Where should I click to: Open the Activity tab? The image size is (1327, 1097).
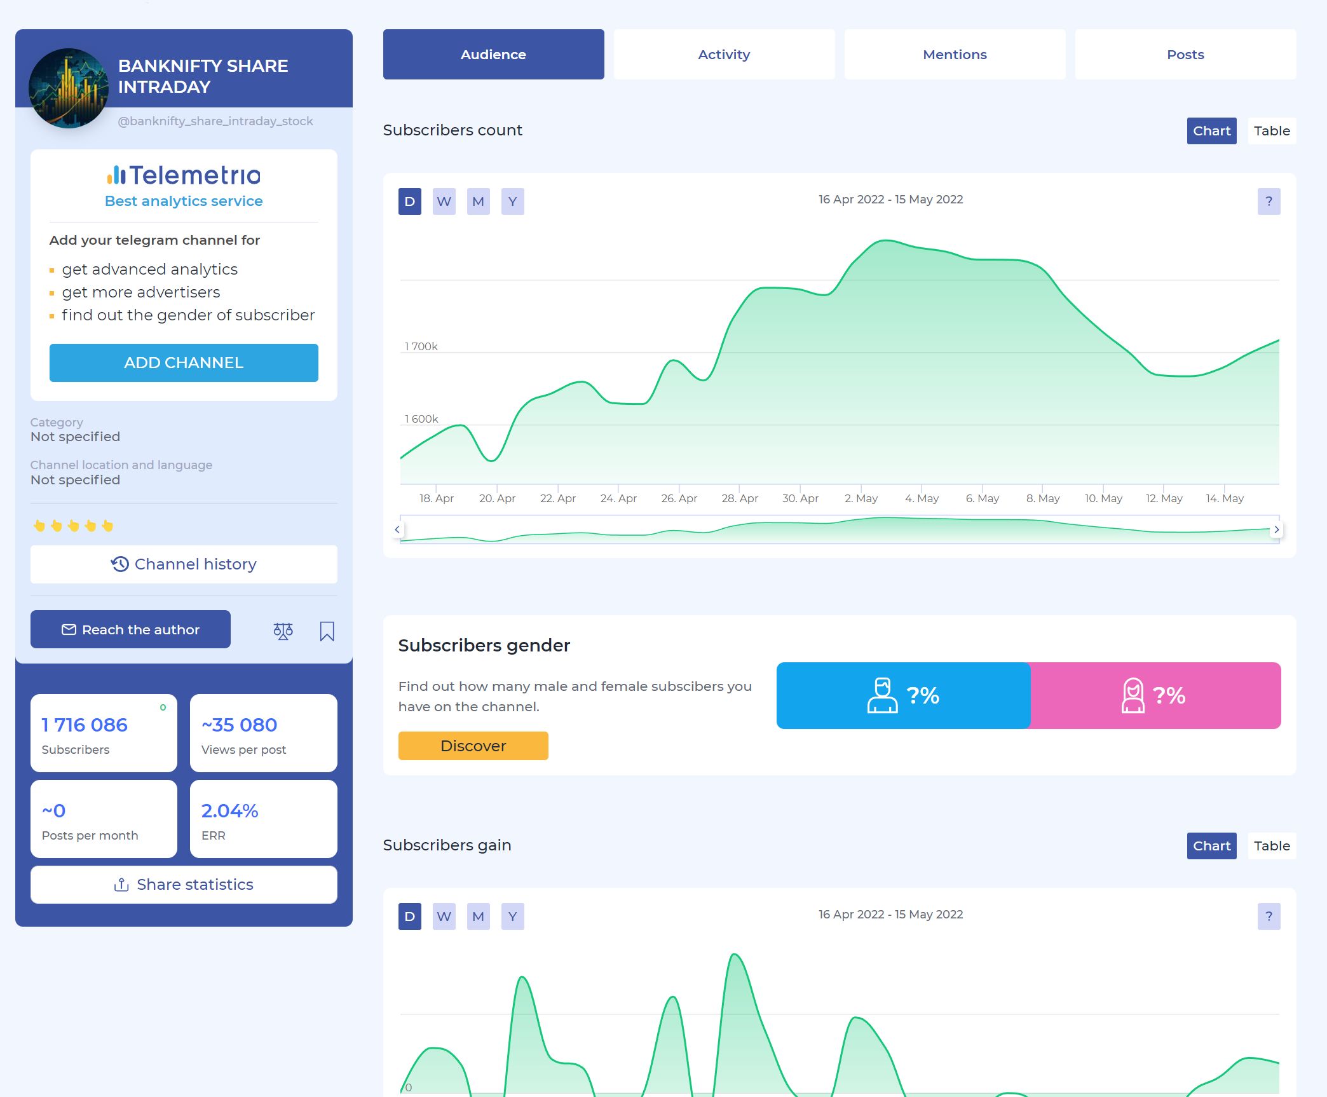[724, 55]
